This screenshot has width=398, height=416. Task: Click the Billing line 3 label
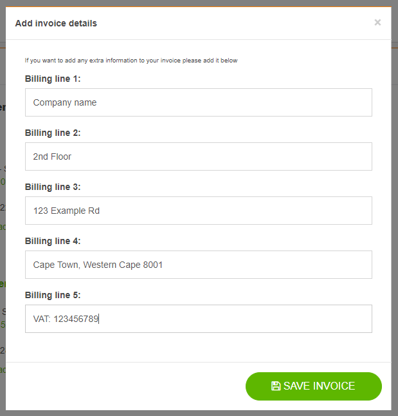(x=53, y=187)
